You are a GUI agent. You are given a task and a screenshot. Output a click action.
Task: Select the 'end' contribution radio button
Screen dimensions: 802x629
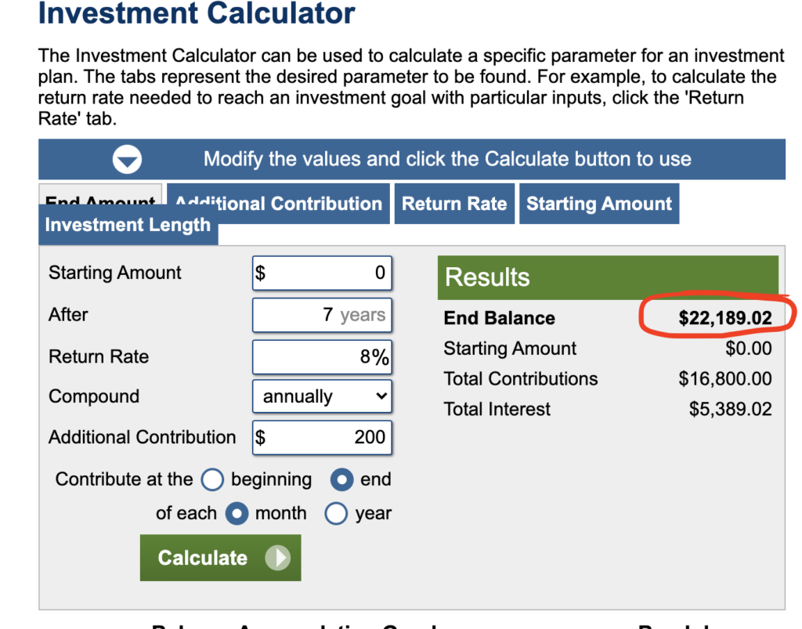[x=341, y=479]
